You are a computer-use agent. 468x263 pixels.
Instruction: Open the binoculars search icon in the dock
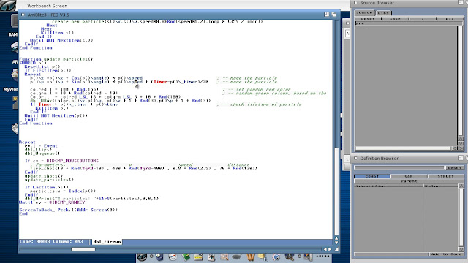(x=289, y=256)
